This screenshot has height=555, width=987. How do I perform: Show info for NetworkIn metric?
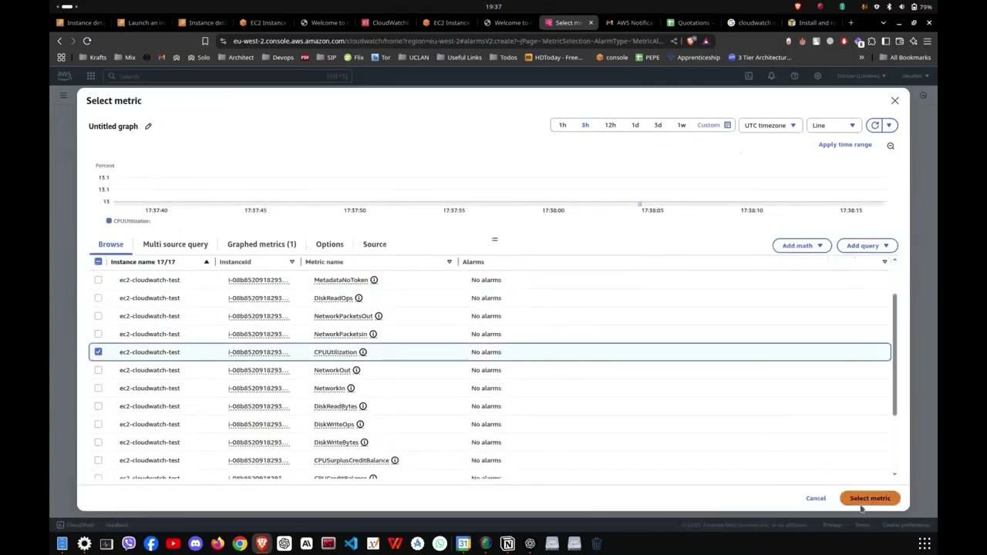(x=351, y=388)
